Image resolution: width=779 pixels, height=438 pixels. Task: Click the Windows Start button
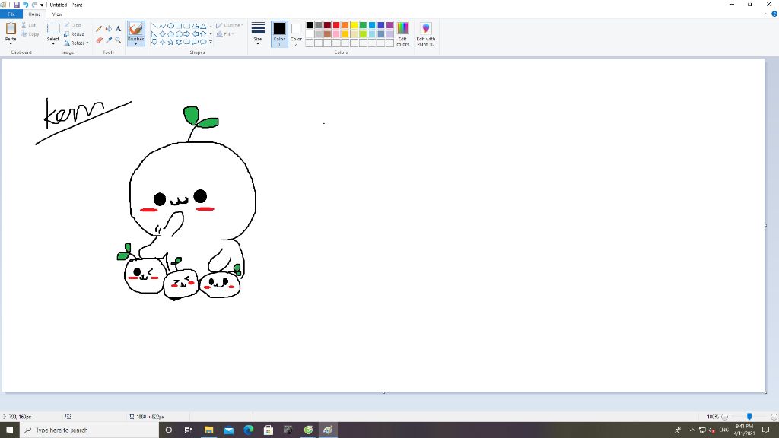[9, 430]
